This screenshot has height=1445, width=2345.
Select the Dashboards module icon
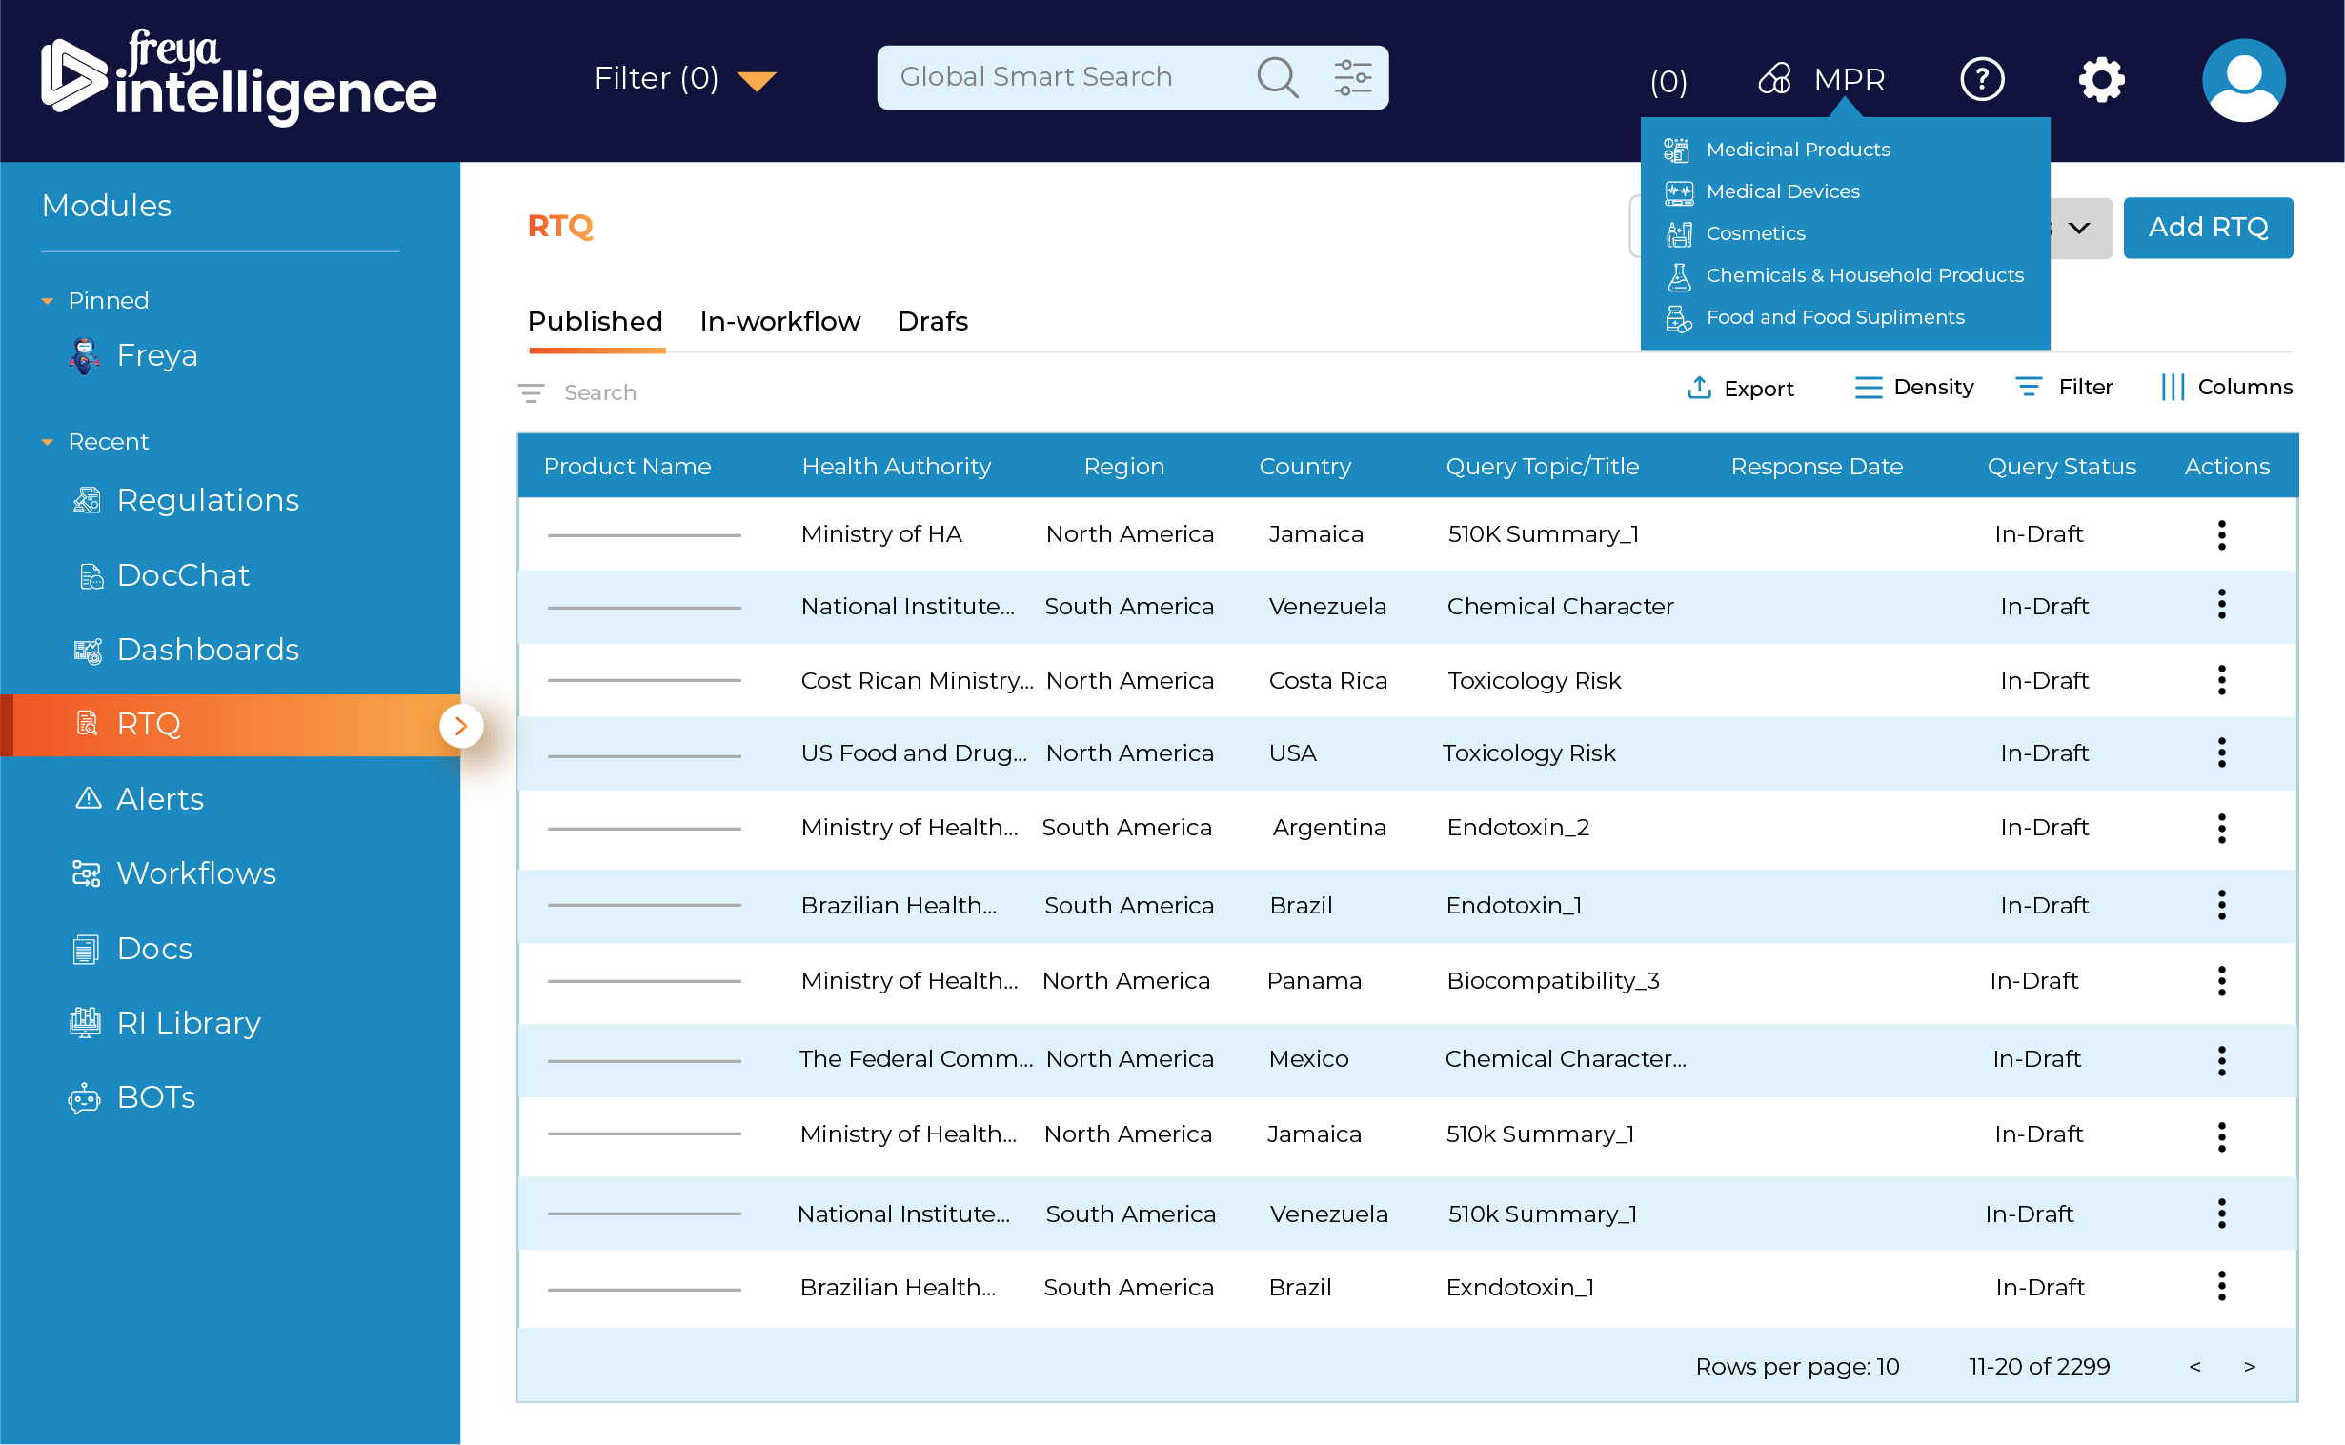click(87, 650)
